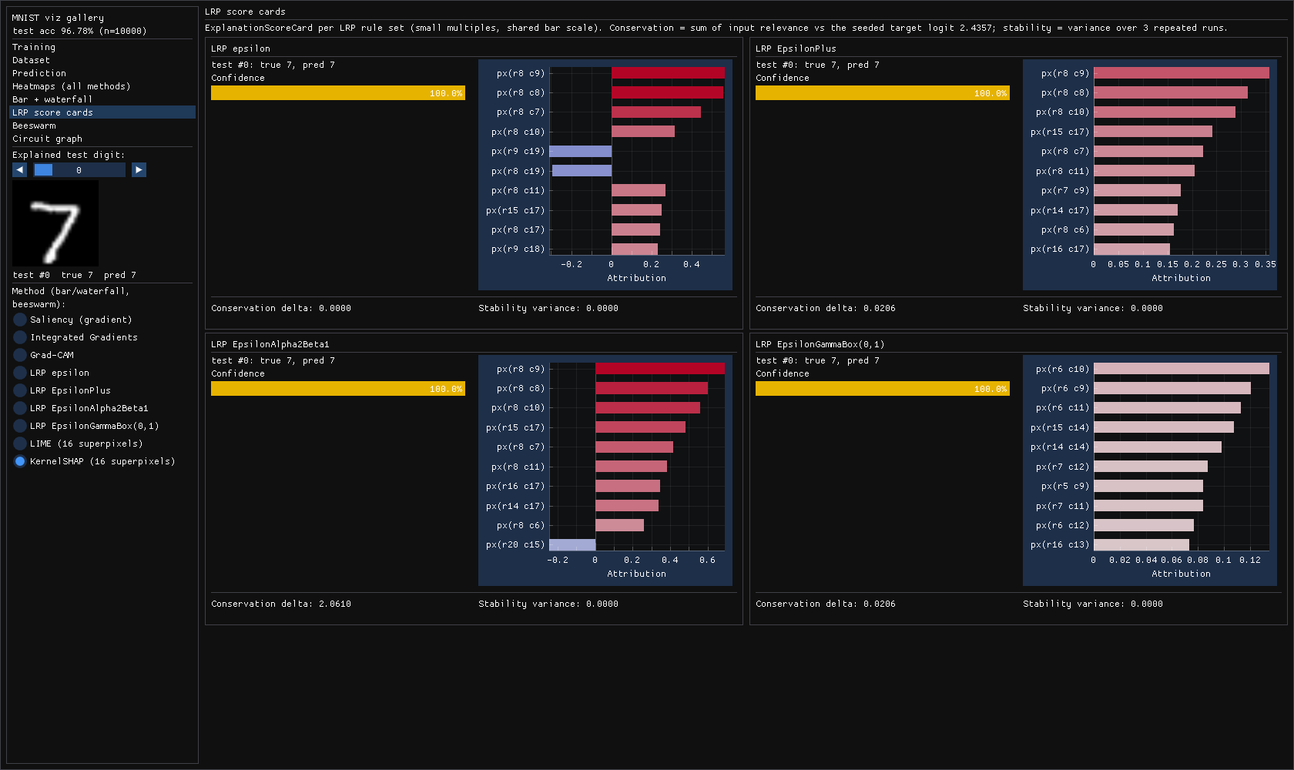Image resolution: width=1294 pixels, height=770 pixels.
Task: Open the Circuit graph view
Action: point(102,139)
